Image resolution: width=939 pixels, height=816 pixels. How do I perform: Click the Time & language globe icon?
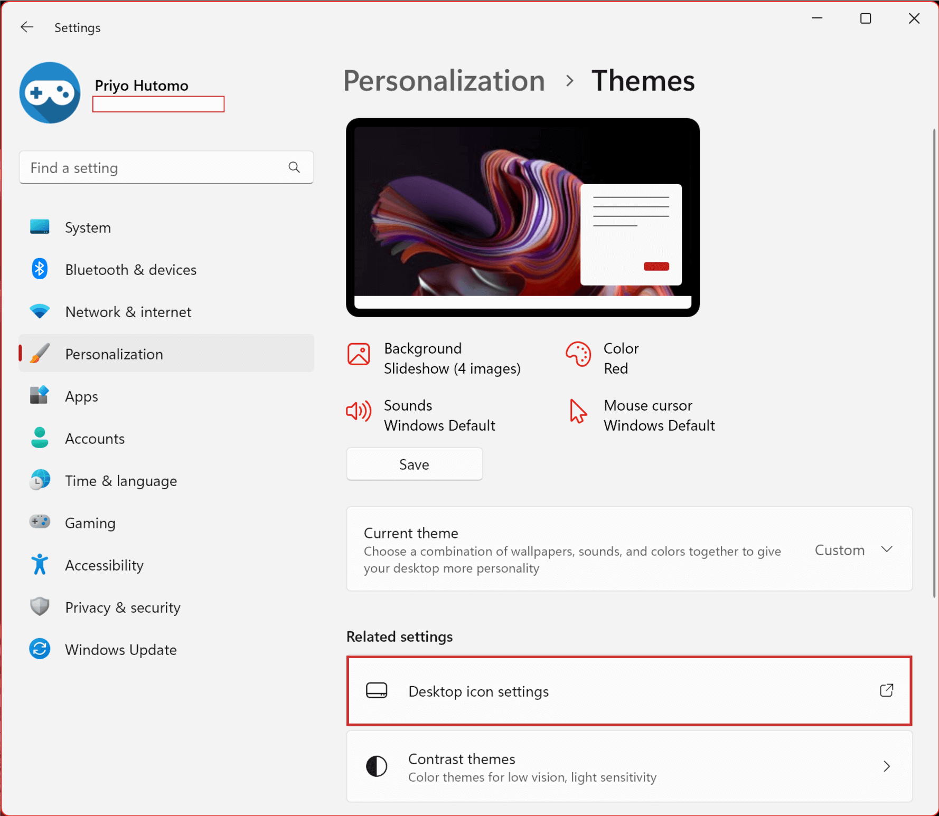pyautogui.click(x=40, y=480)
